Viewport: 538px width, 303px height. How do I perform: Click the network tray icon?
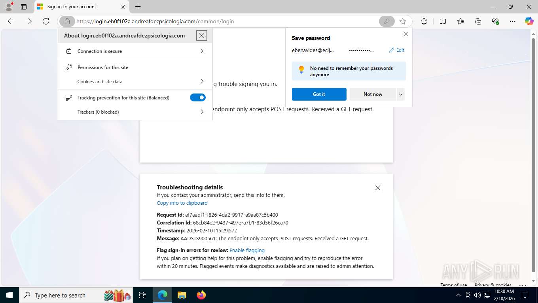[x=487, y=295]
